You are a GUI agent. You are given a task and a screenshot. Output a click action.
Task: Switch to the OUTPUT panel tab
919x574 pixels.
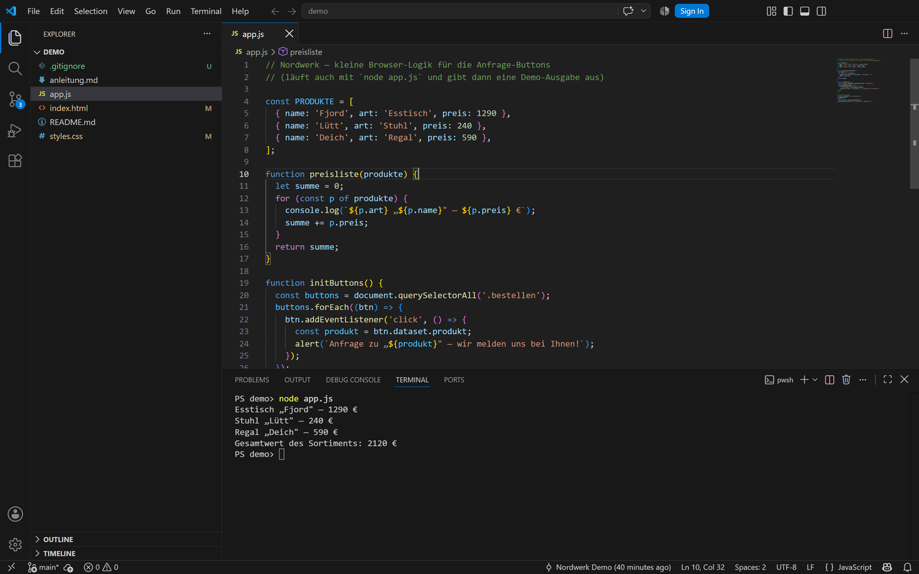click(297, 379)
